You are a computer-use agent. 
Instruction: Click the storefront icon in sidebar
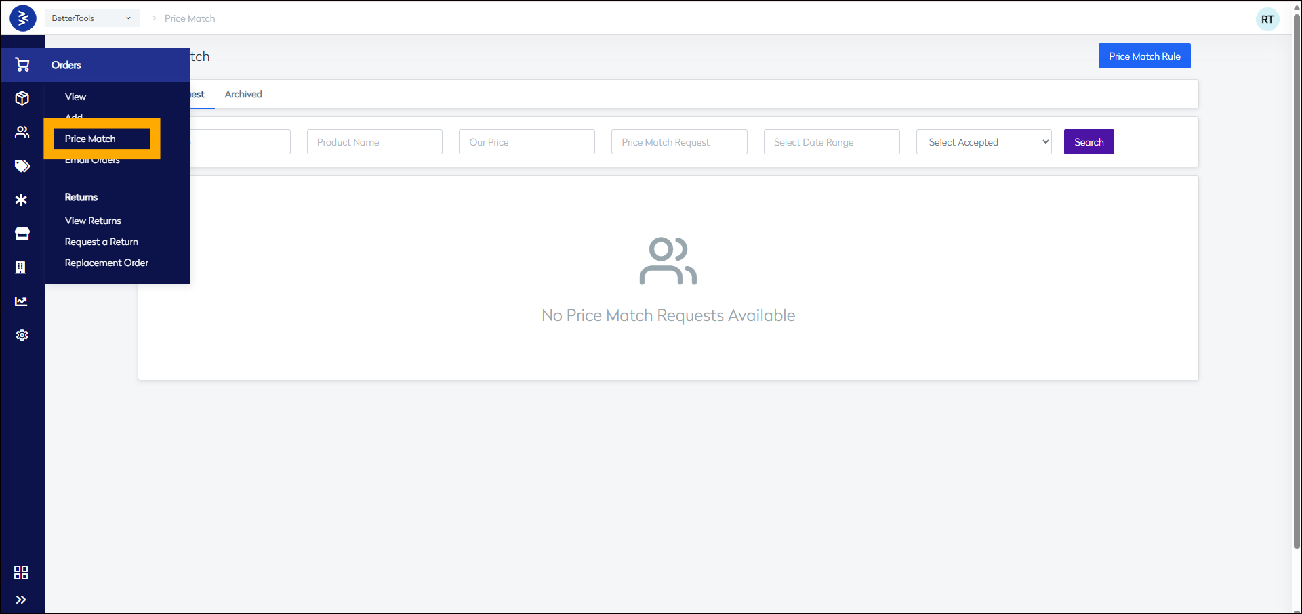(x=22, y=234)
